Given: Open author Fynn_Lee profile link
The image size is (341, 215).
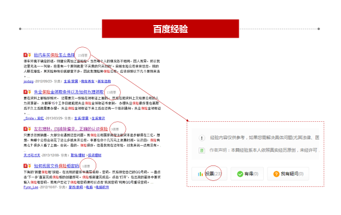Looking at the screenshot, I should pos(31,187).
